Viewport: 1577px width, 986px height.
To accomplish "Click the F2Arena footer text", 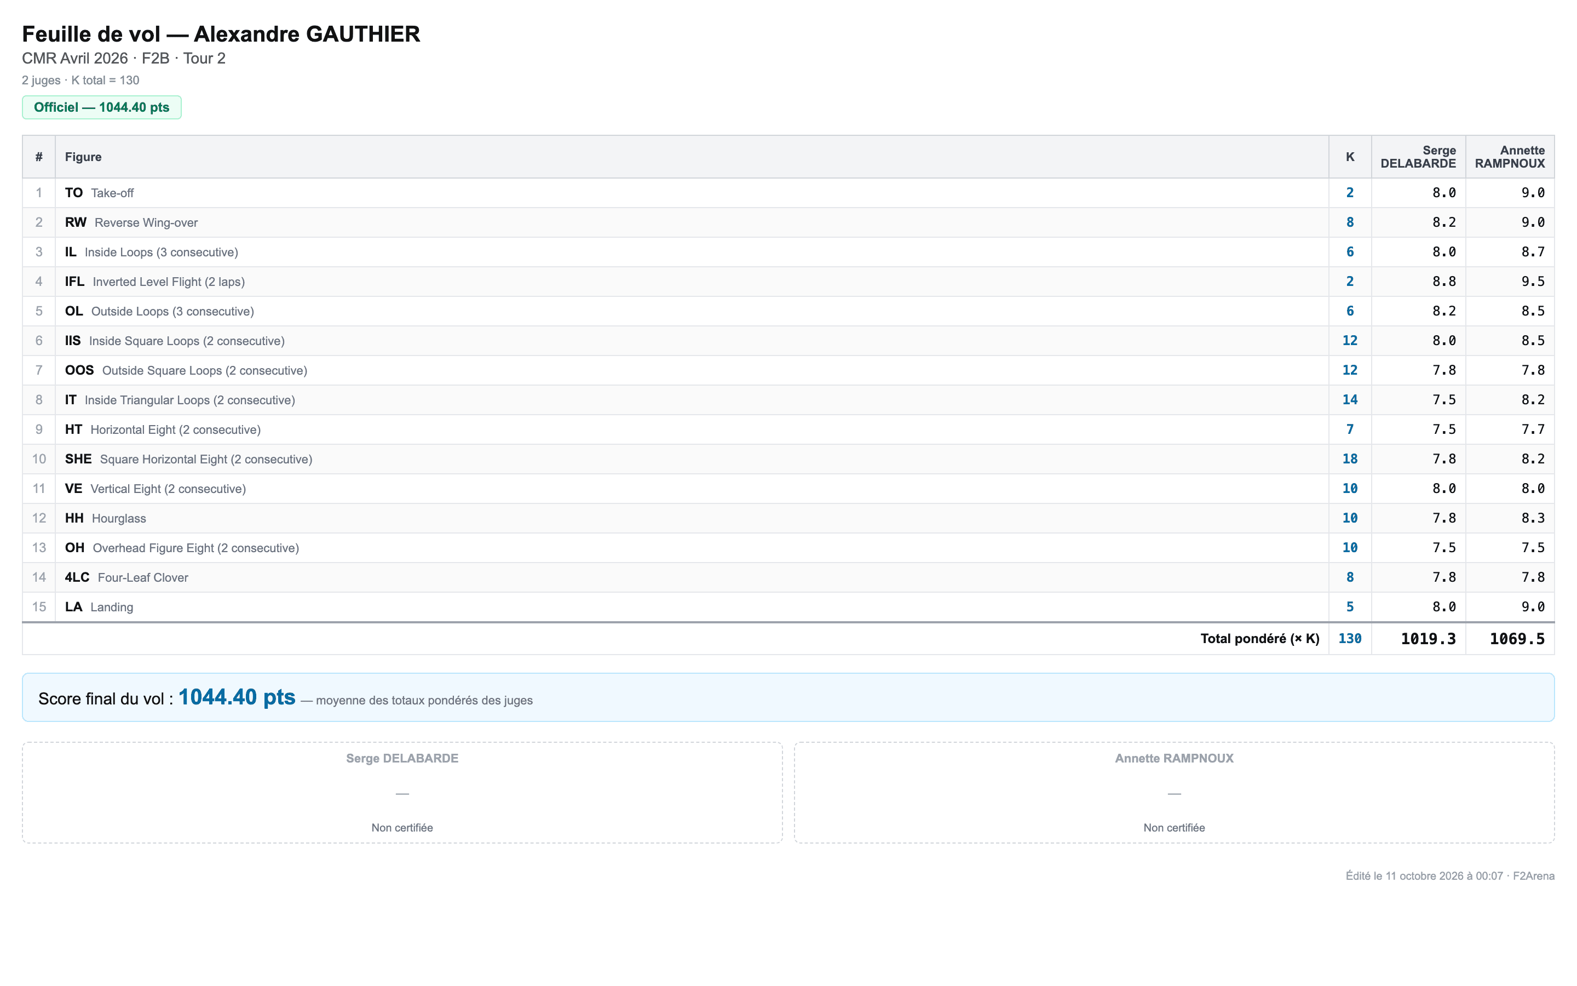I will pyautogui.click(x=1533, y=876).
